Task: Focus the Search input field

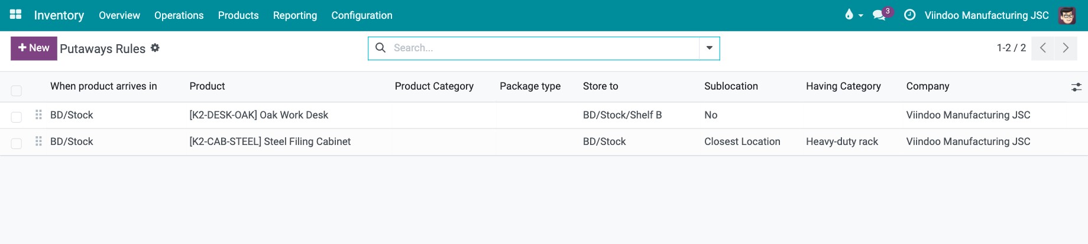Action: pos(544,48)
